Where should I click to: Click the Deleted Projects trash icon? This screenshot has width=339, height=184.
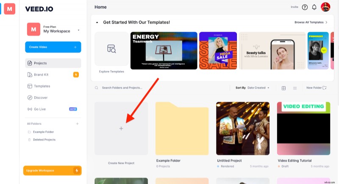coord(29,140)
